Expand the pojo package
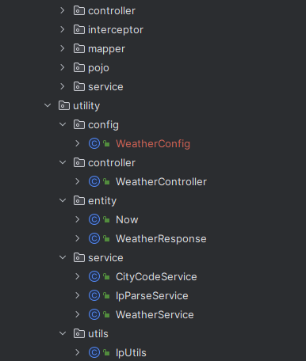 63,67
